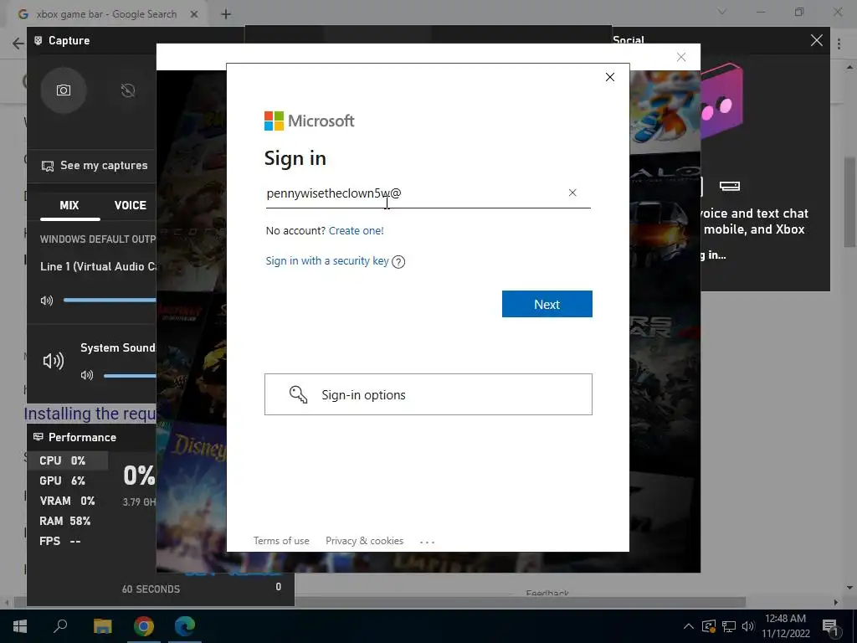Switch to the MIX audio tab
Viewport: 857px width, 643px height.
tap(69, 206)
